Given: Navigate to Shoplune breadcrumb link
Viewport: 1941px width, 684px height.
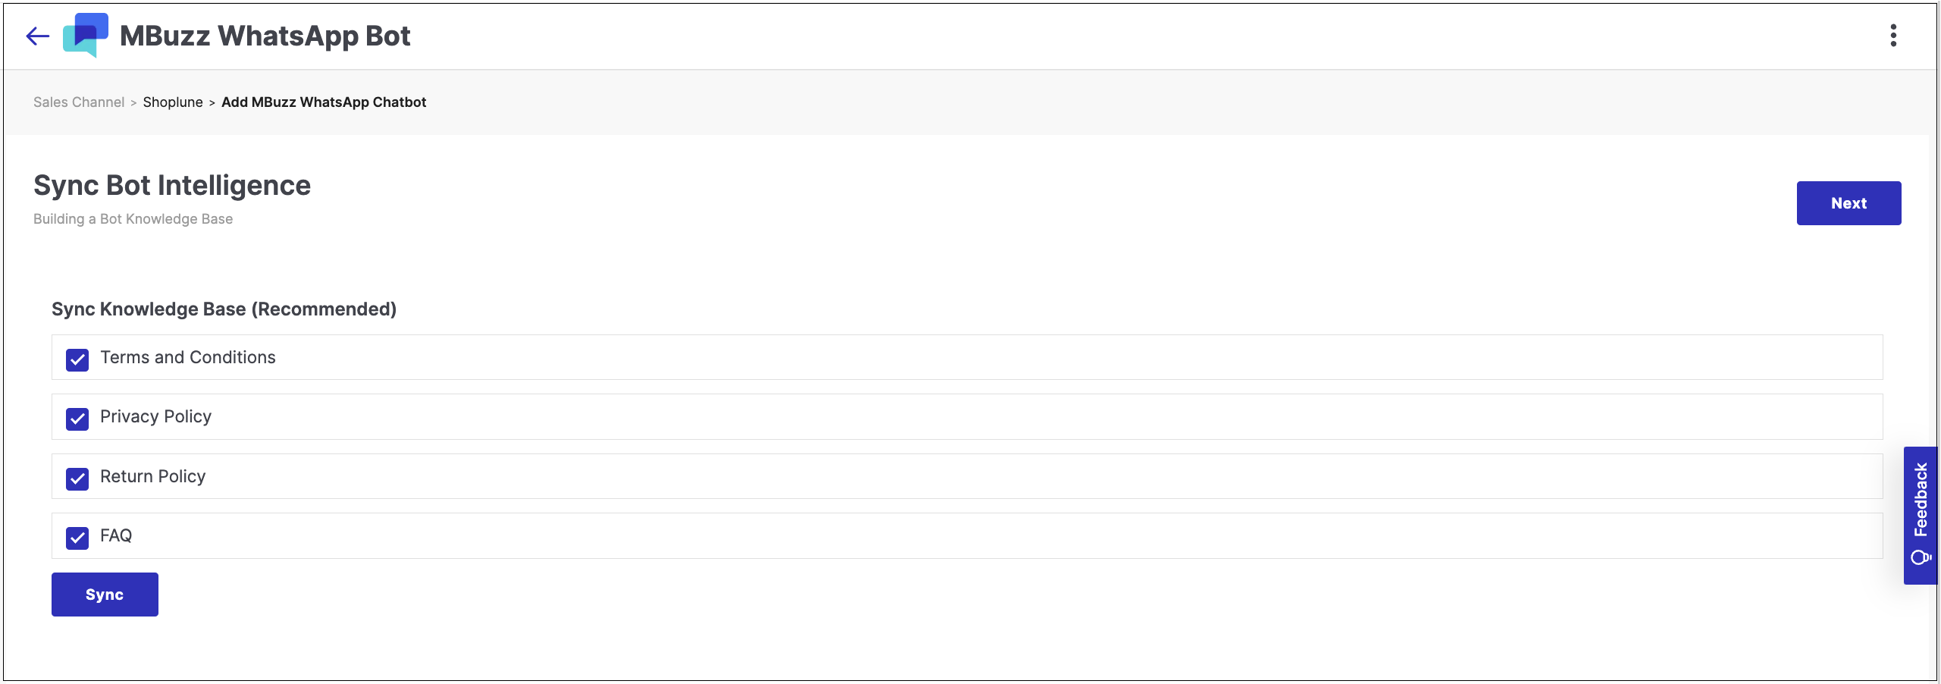Looking at the screenshot, I should point(173,102).
